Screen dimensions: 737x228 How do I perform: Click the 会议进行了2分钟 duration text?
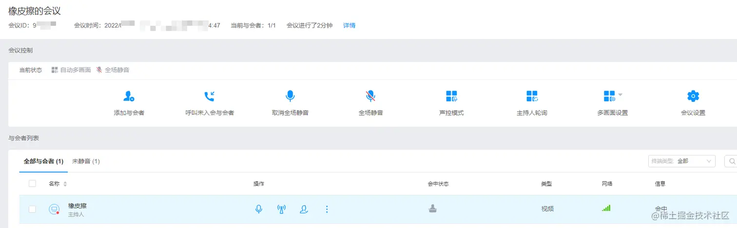coord(310,25)
